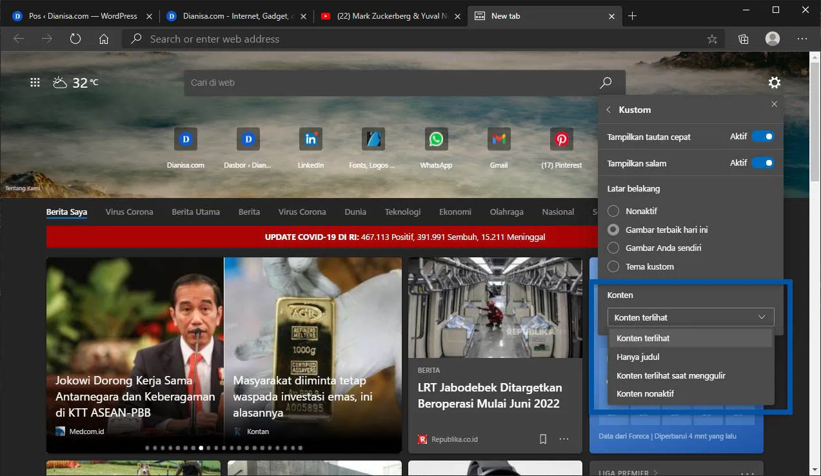Select Konten terlihat saat menggulir option
821x476 pixels.
(671, 375)
